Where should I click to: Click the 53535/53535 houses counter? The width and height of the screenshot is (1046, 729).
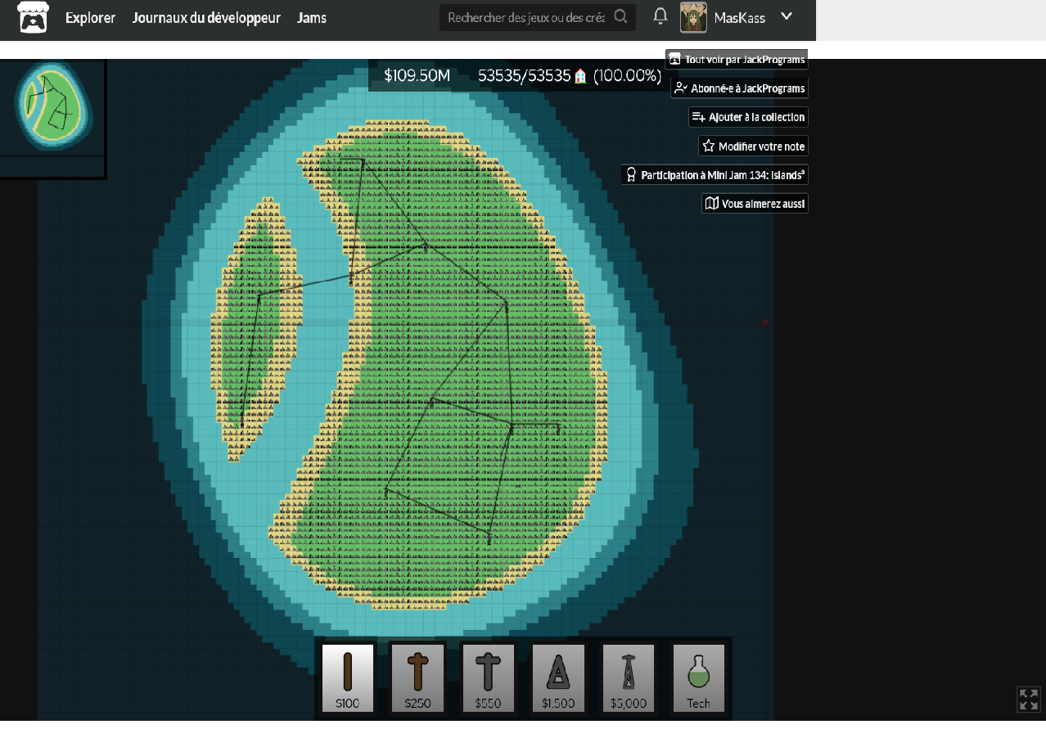click(x=524, y=76)
